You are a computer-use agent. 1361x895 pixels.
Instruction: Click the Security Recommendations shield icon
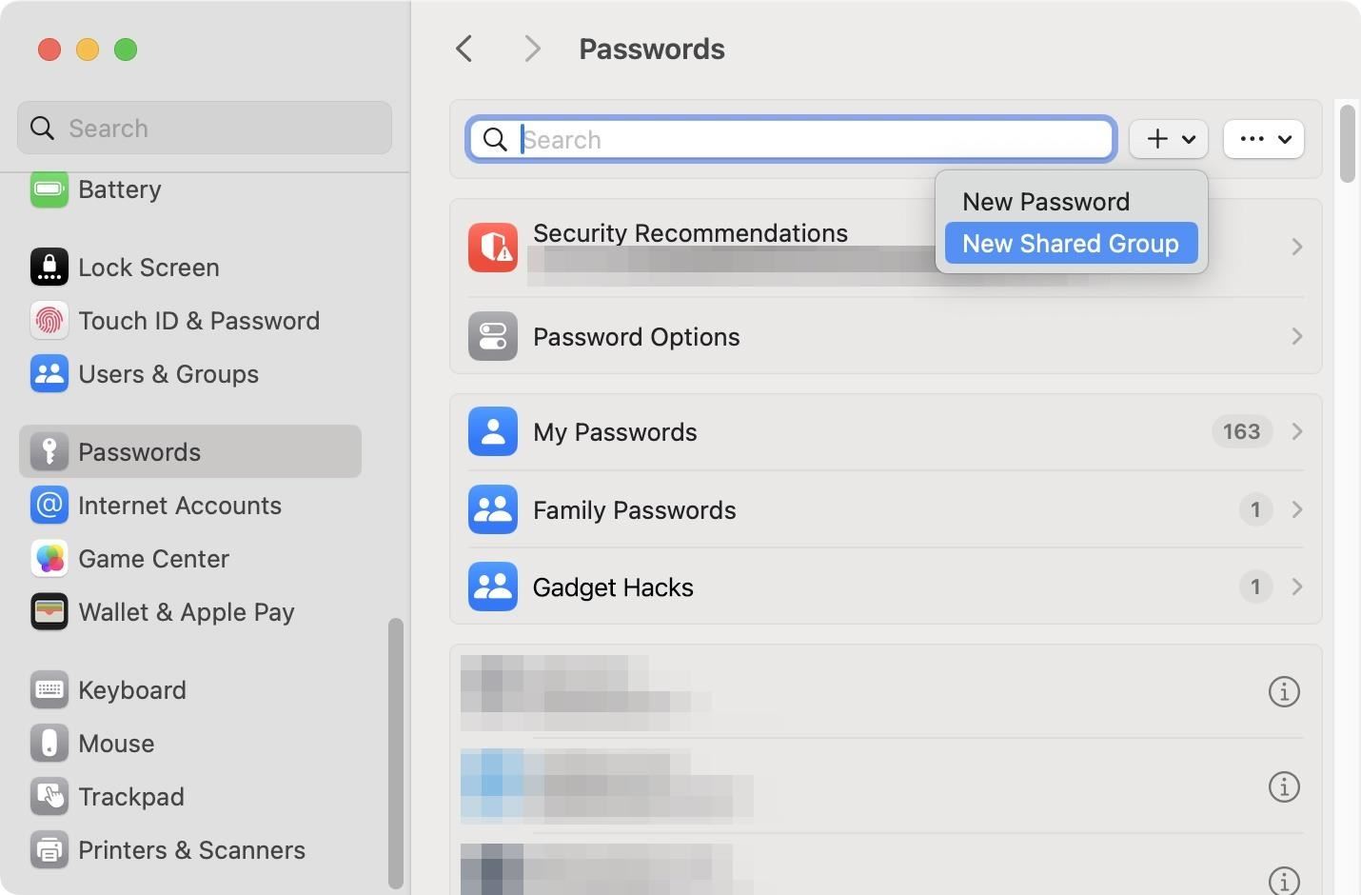coord(492,246)
